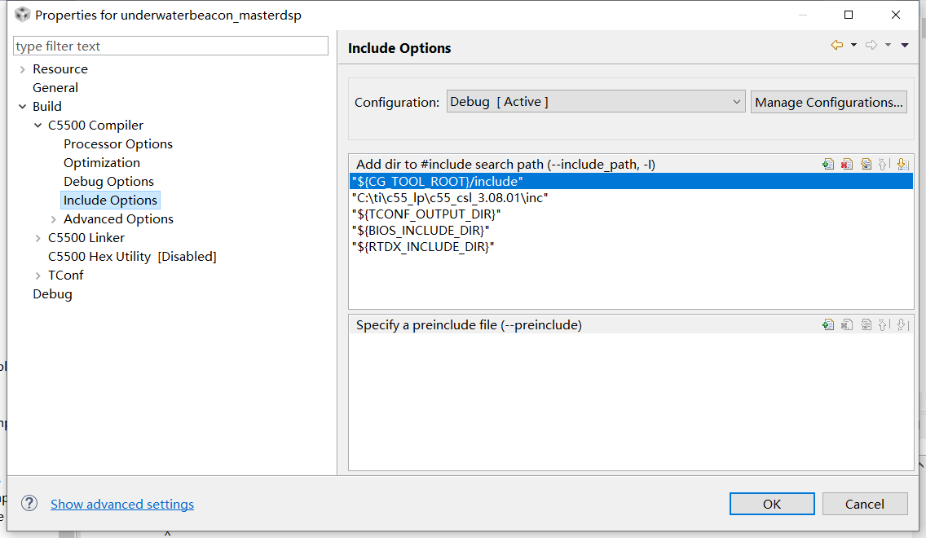Click the back navigation arrow
The height and width of the screenshot is (538, 926).
pos(836,46)
